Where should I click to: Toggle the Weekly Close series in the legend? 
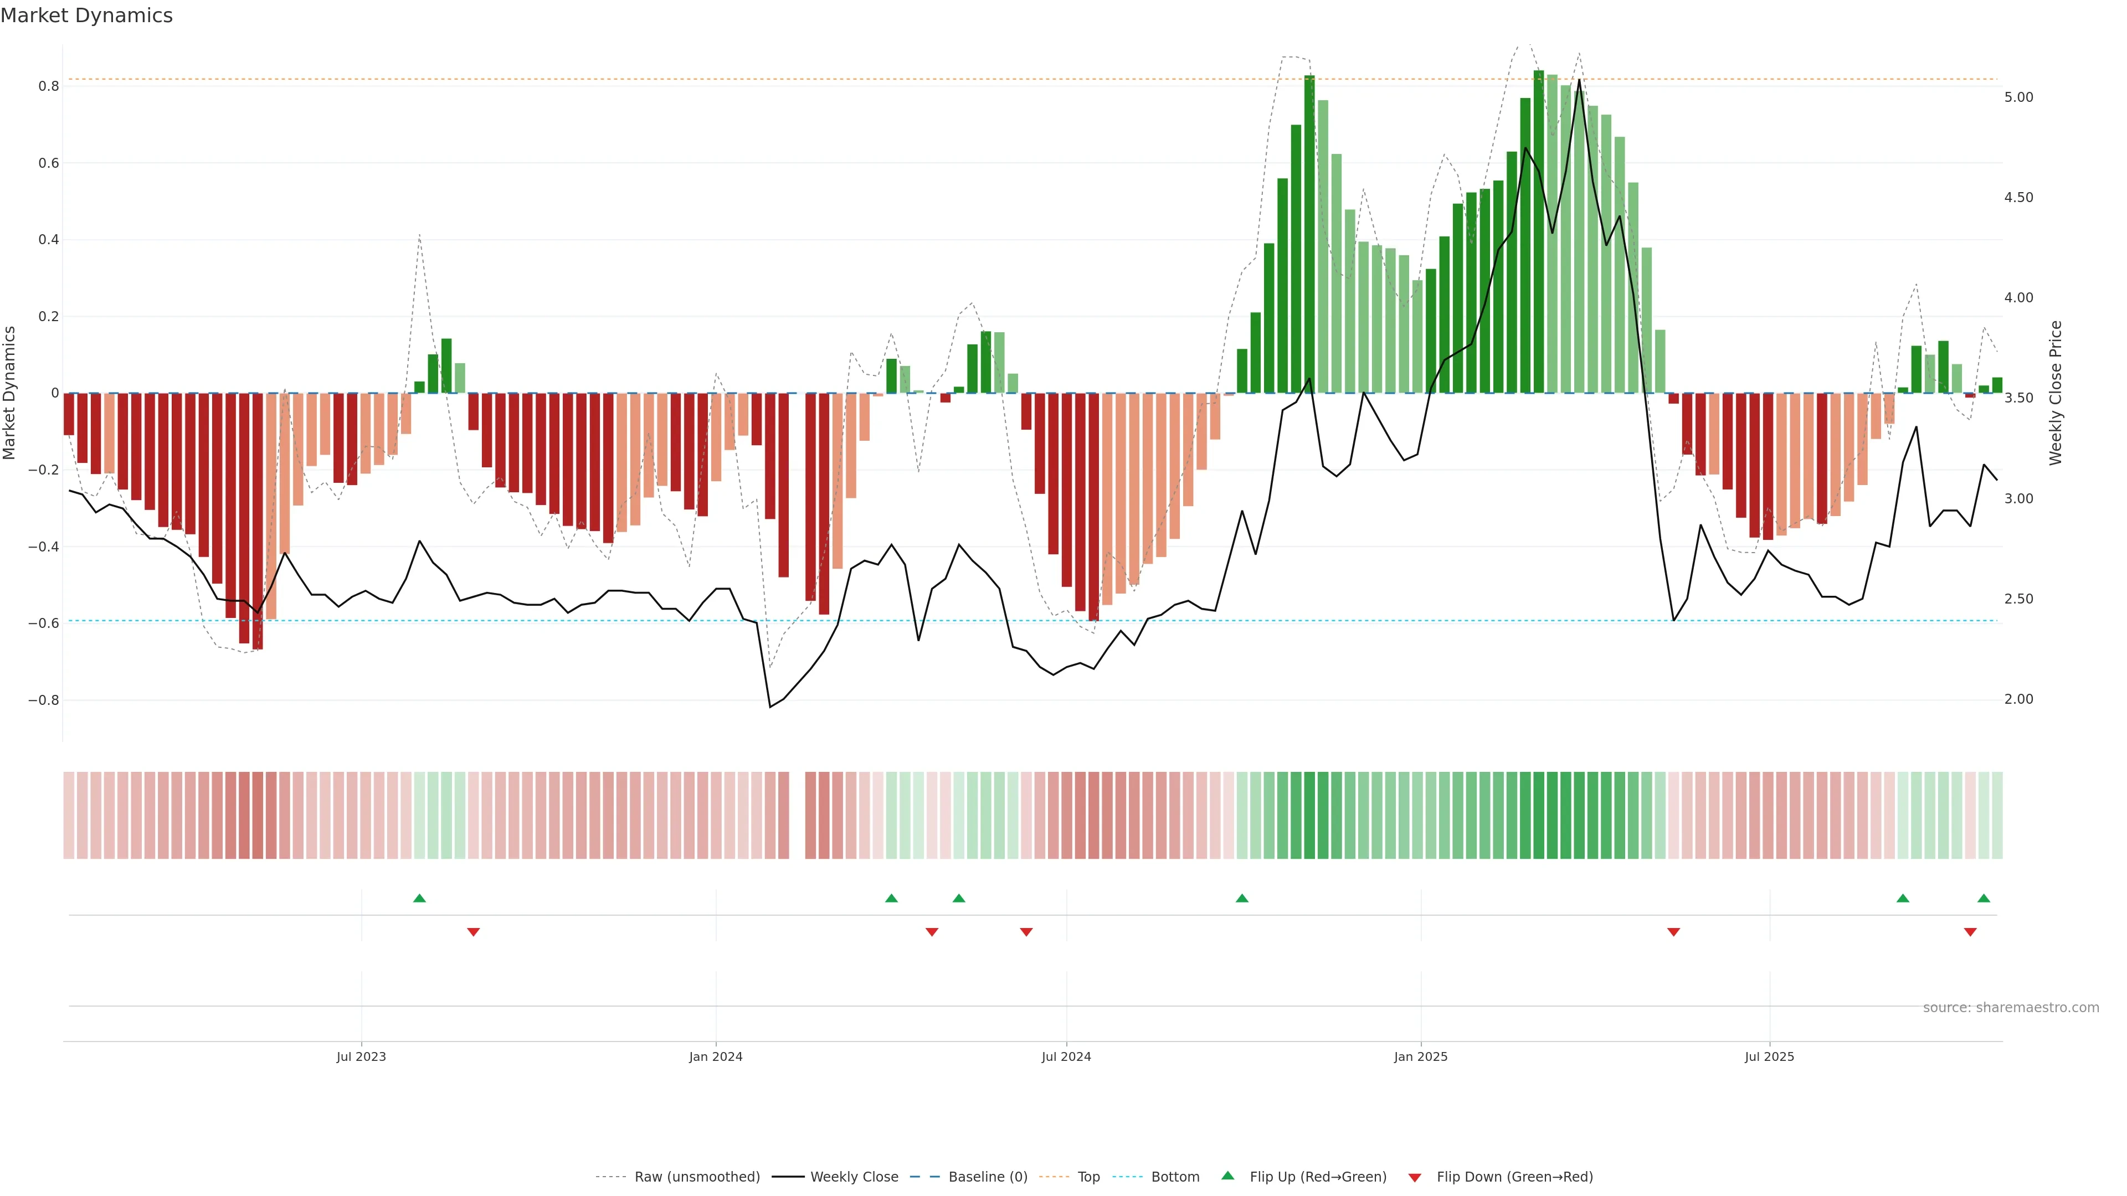click(x=854, y=1177)
